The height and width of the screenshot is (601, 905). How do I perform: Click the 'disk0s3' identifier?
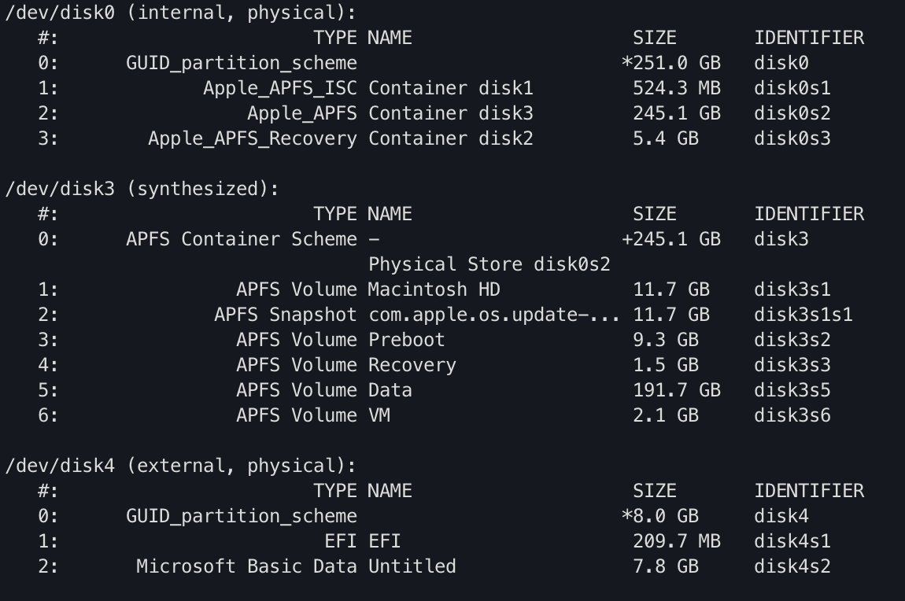click(x=792, y=138)
